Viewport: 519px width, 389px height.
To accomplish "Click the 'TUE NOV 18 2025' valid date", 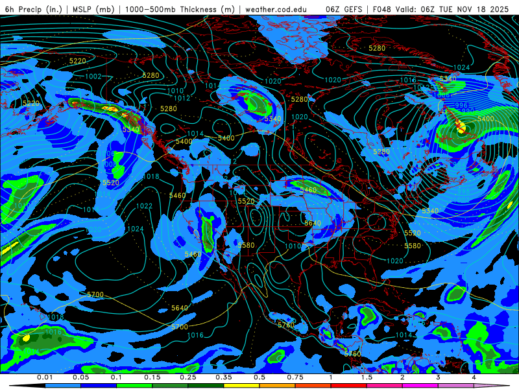I will click(x=474, y=9).
